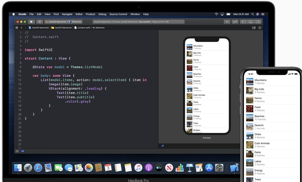Viewport: 302px width, 182px height.
Task: Open Music from the Dock
Action: tap(138, 168)
